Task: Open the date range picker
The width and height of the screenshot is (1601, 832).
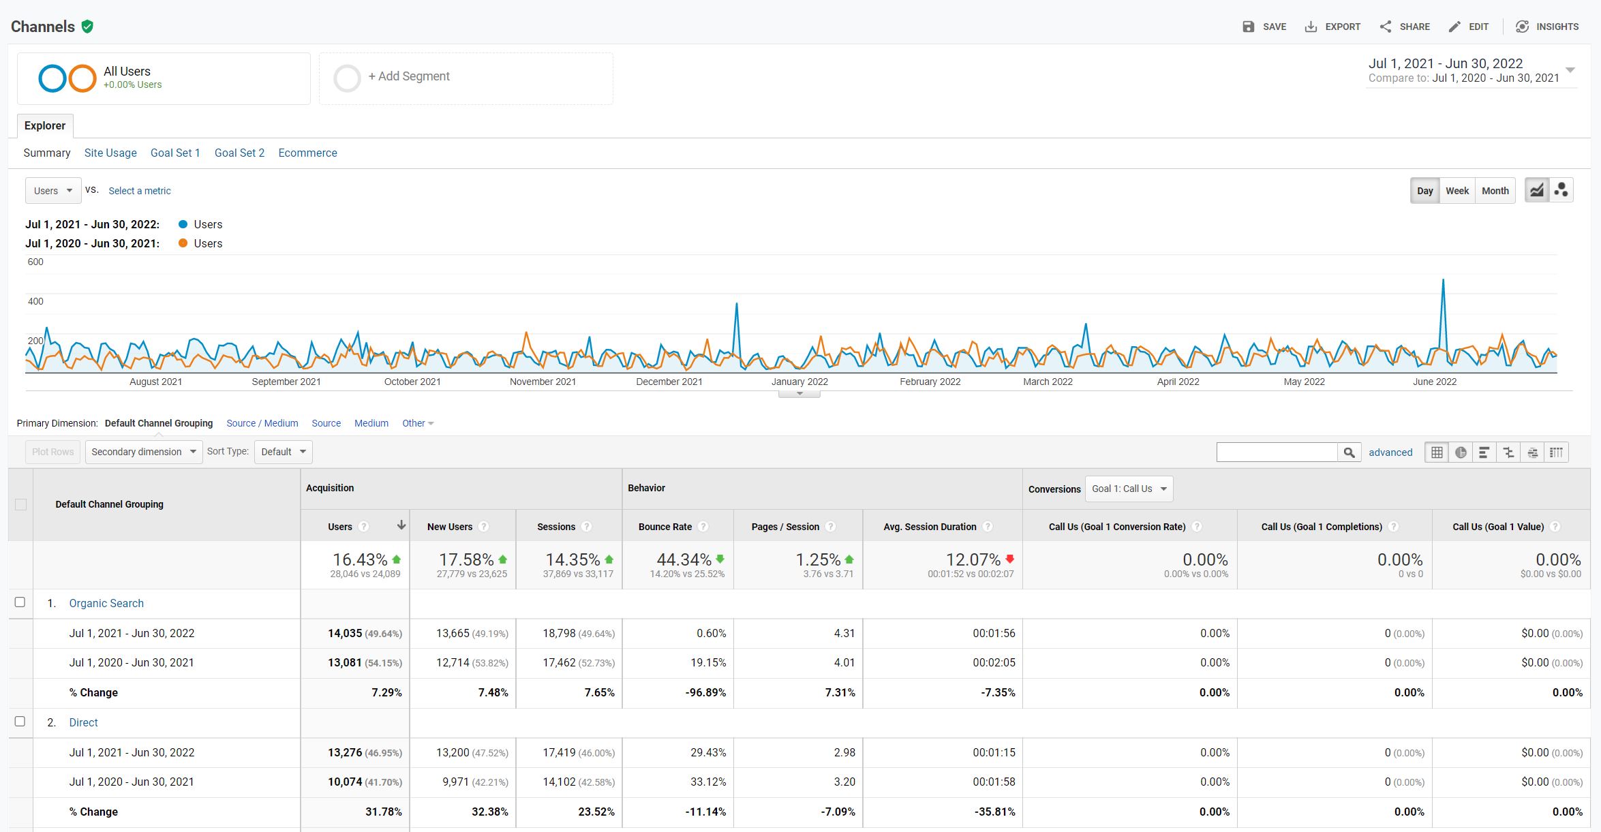Action: click(x=1472, y=71)
